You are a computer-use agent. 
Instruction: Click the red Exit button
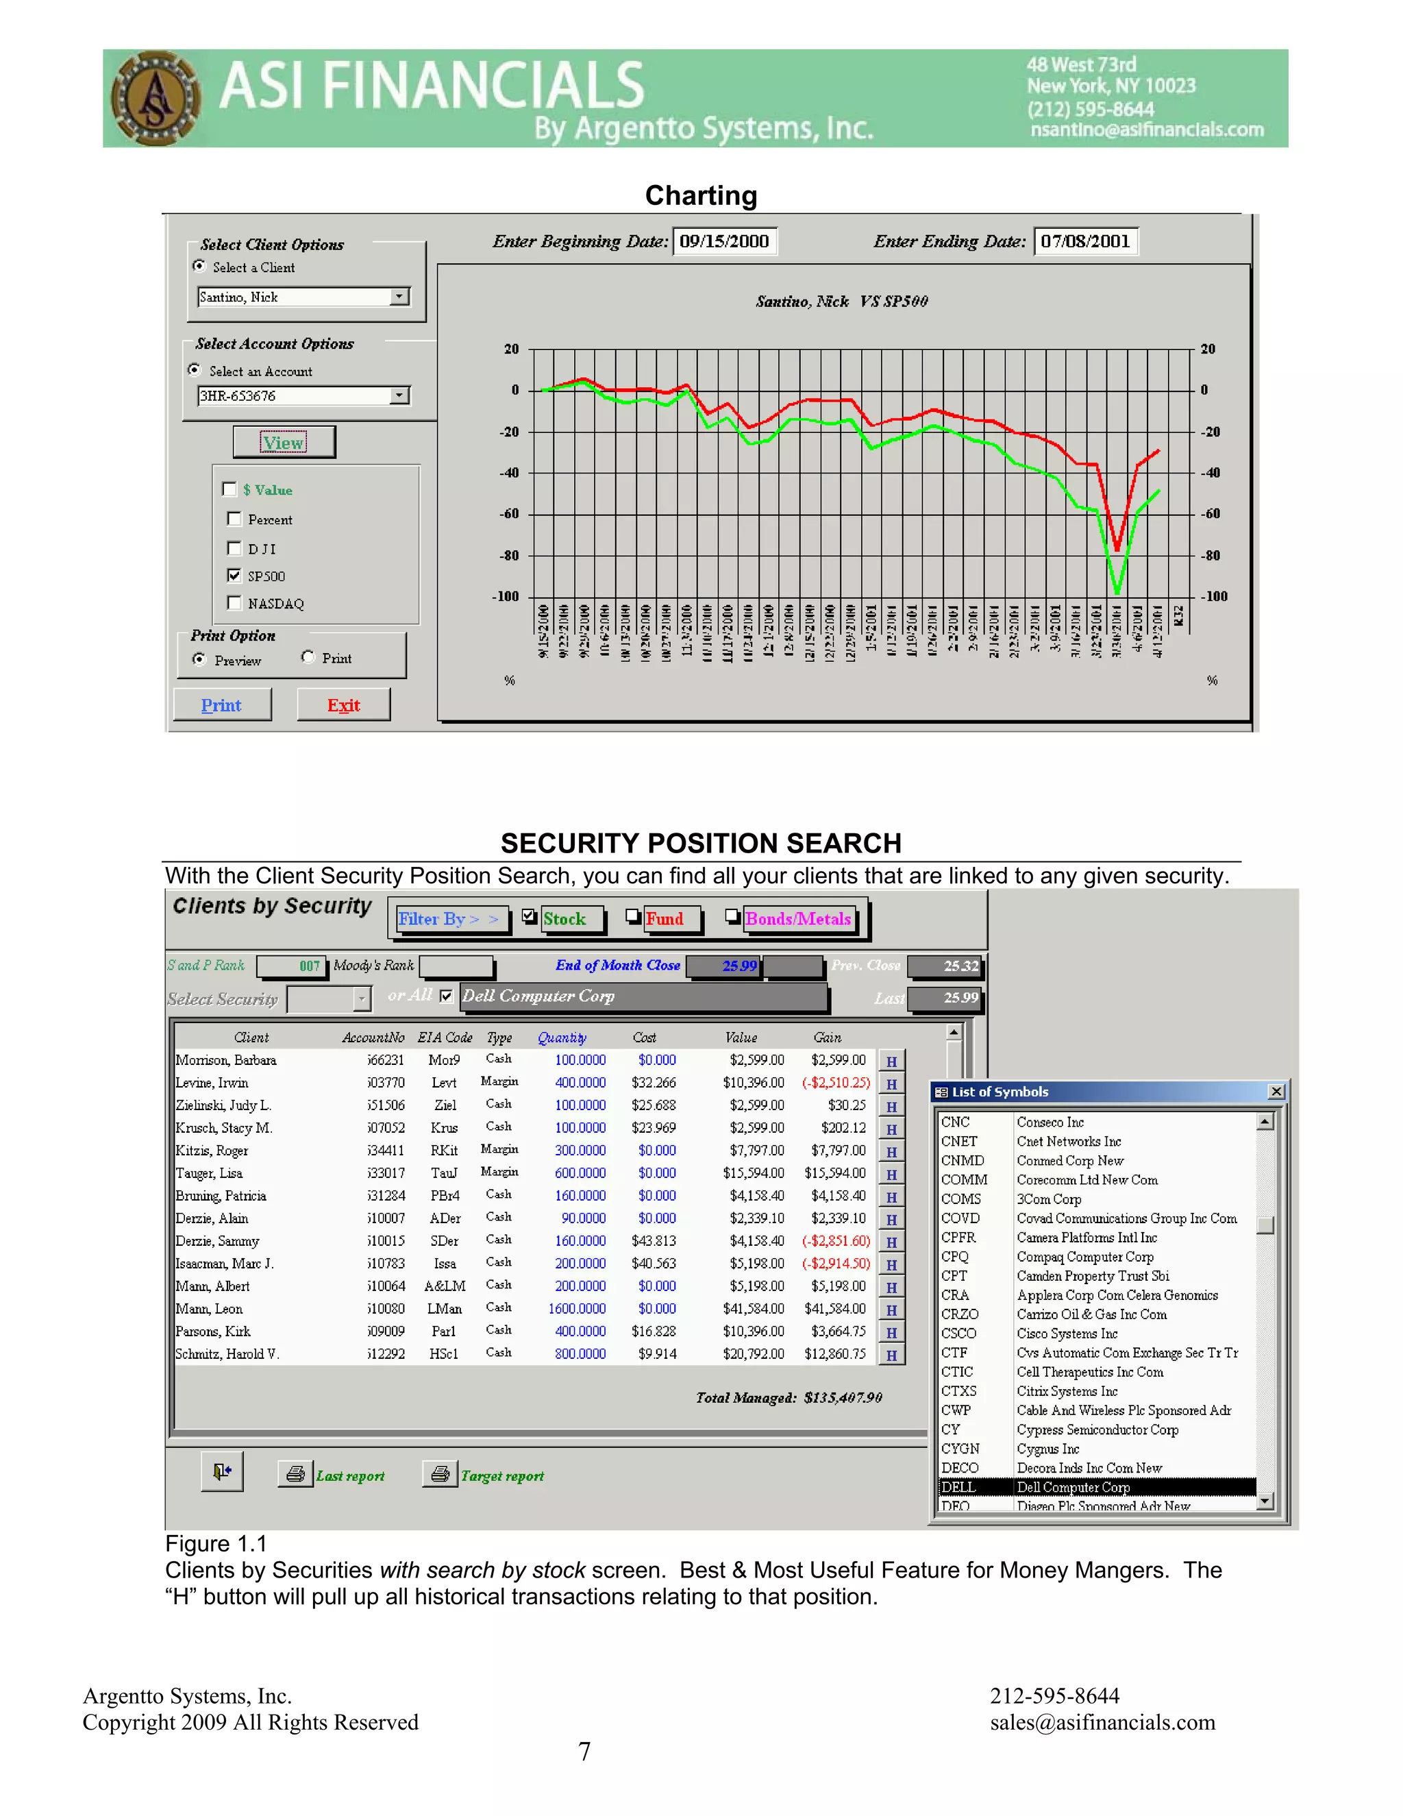(343, 705)
